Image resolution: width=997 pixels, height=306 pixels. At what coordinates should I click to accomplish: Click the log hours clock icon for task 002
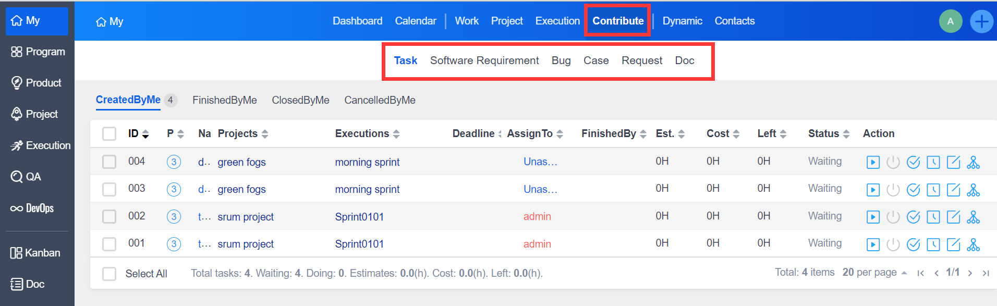933,217
